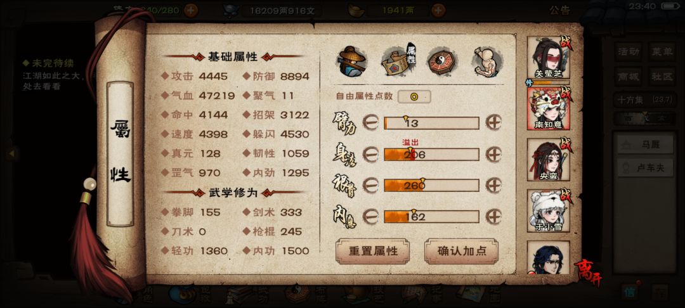
Task: Leave the panel via red 离开
Action: 587,273
